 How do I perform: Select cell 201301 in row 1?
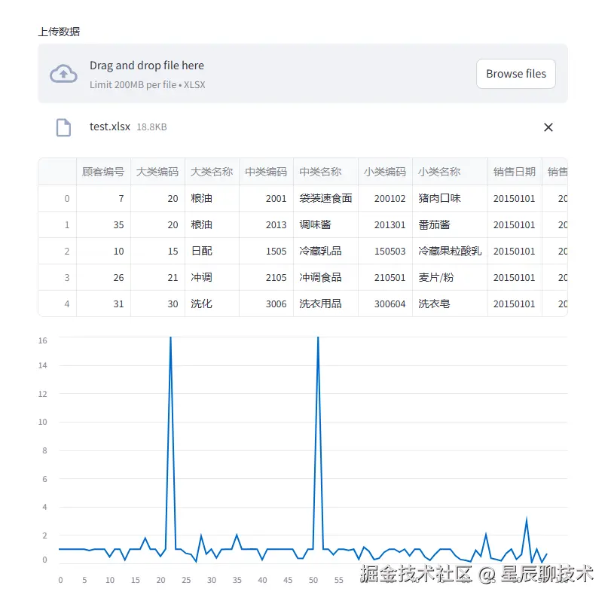pos(385,224)
